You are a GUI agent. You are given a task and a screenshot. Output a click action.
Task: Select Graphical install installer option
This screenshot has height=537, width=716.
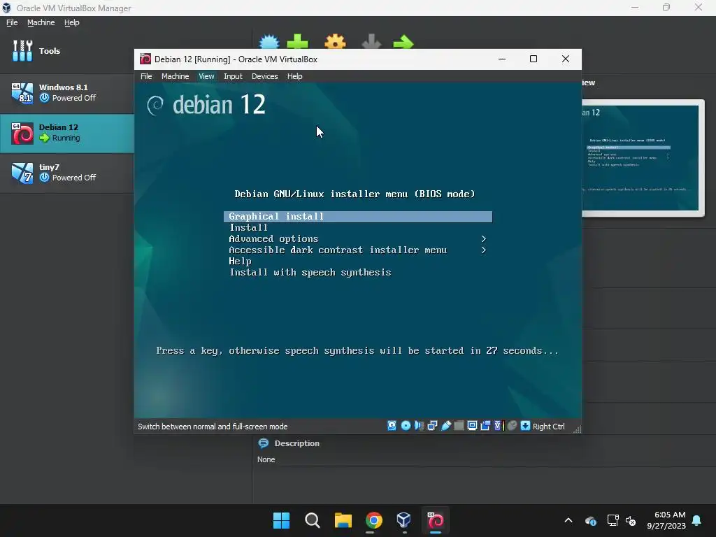click(x=358, y=217)
